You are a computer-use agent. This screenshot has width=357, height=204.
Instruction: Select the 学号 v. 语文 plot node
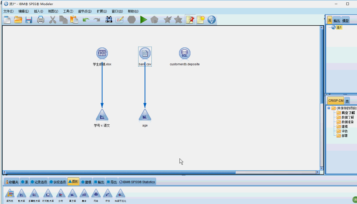[102, 115]
